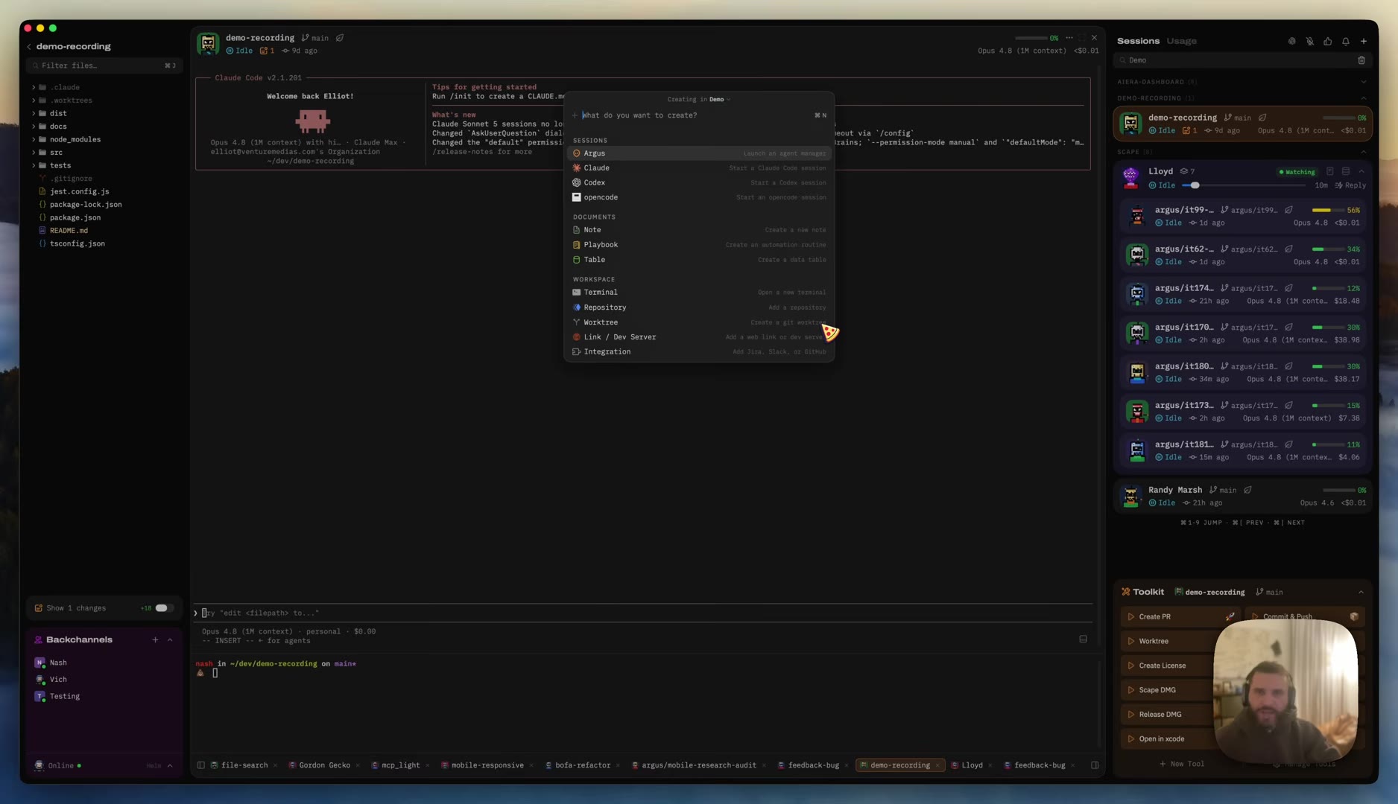The height and width of the screenshot is (804, 1398).
Task: Open the 'Creating in Demo' workspace dropdown
Action: (699, 100)
